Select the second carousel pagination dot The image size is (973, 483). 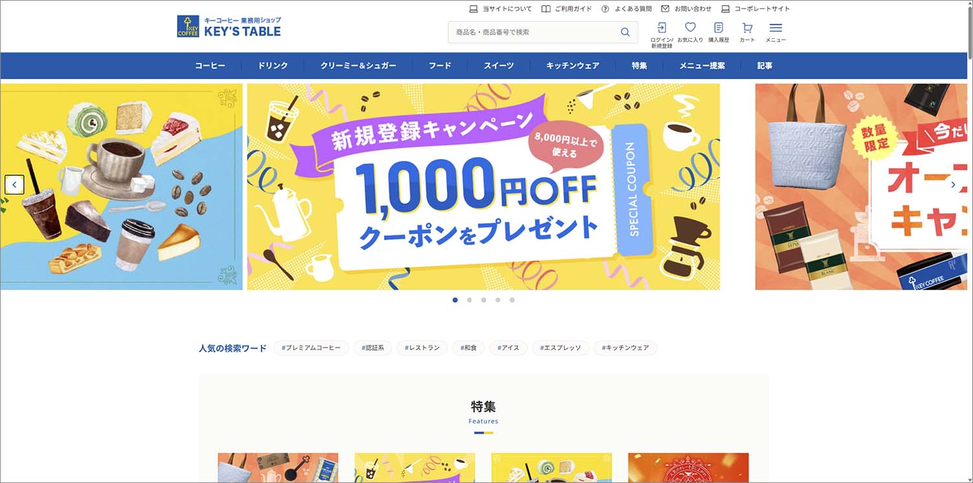point(470,300)
